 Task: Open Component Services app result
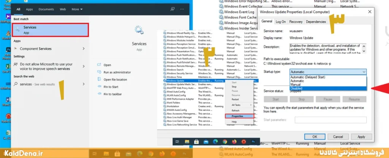pos(36,49)
